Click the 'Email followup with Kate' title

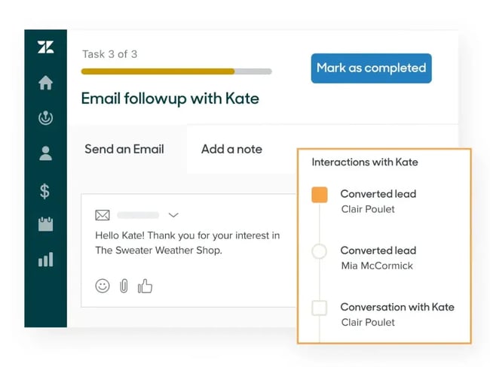[170, 99]
